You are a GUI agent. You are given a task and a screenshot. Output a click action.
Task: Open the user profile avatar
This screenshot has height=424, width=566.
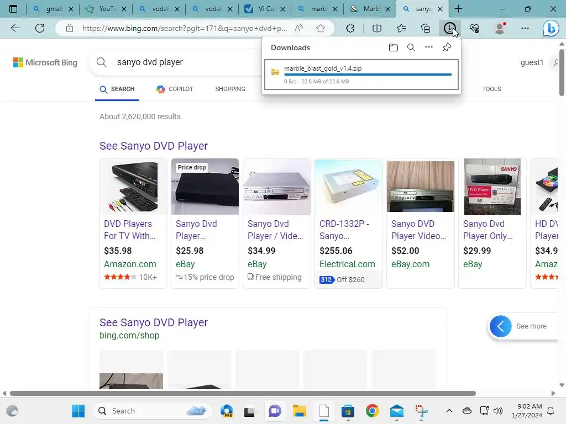(x=500, y=28)
